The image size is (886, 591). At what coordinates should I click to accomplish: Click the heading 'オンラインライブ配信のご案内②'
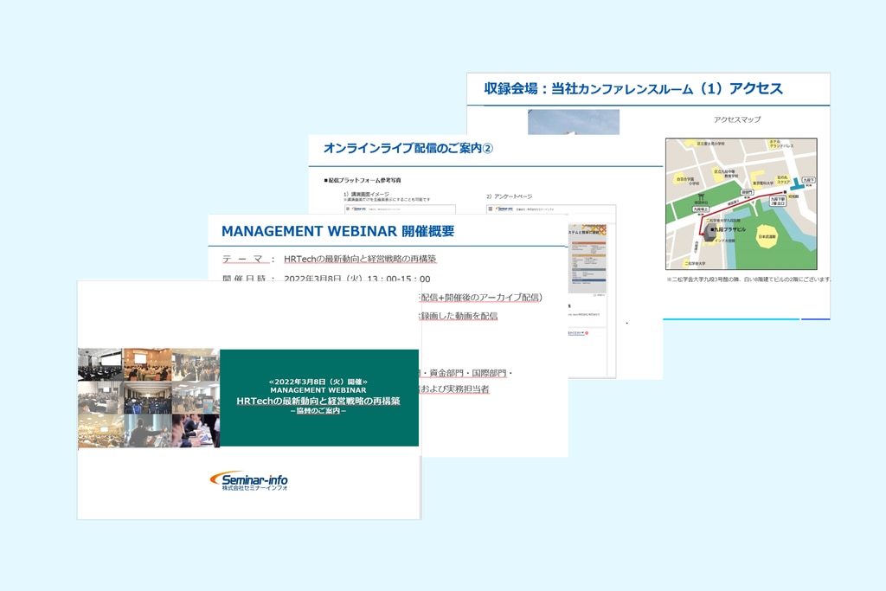(408, 148)
